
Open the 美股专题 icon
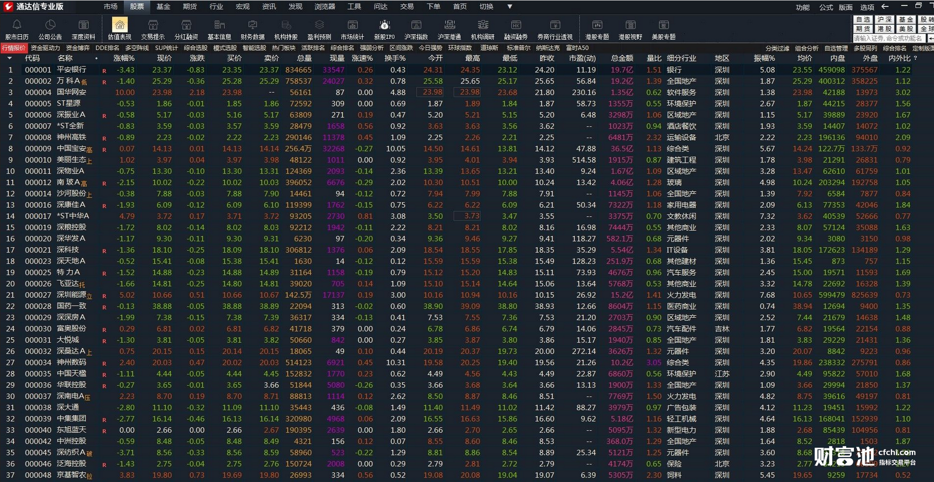click(x=664, y=25)
